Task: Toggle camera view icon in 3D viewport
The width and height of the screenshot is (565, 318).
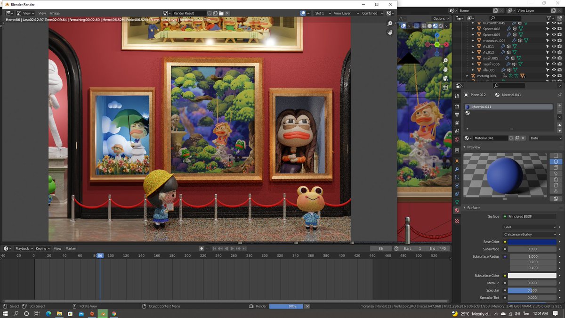Action: click(445, 78)
